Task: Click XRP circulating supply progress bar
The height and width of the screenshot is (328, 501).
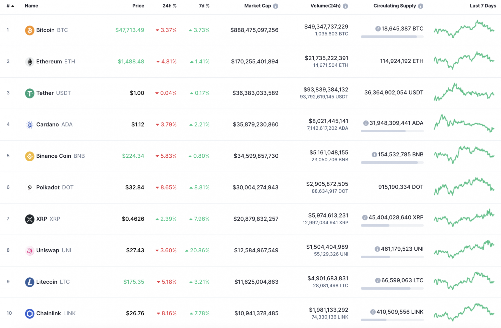Action: coord(392,226)
